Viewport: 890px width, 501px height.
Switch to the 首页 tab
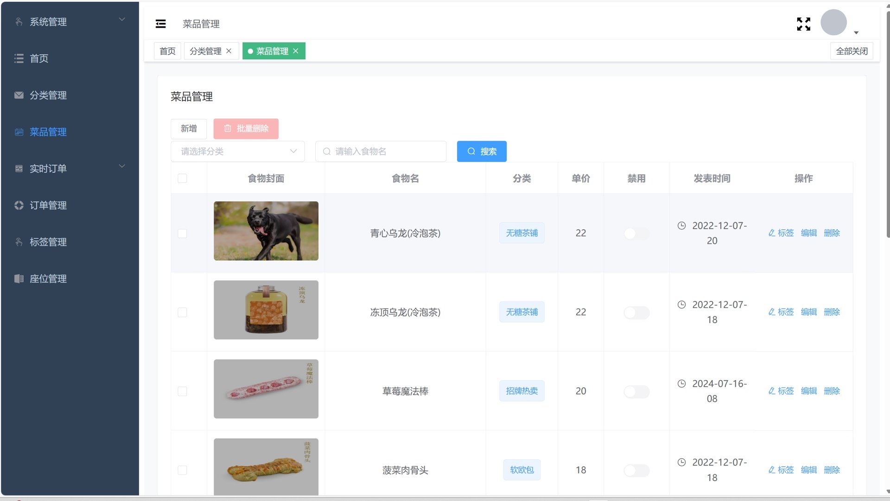pos(167,51)
